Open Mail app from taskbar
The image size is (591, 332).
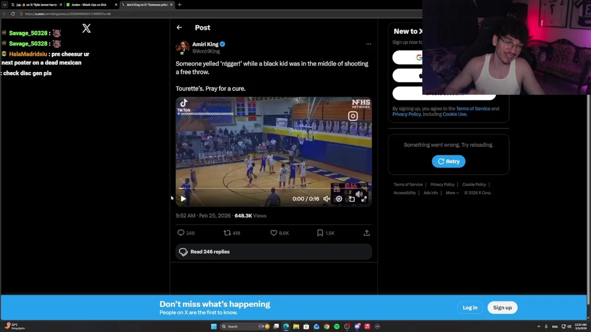pyautogui.click(x=316, y=326)
